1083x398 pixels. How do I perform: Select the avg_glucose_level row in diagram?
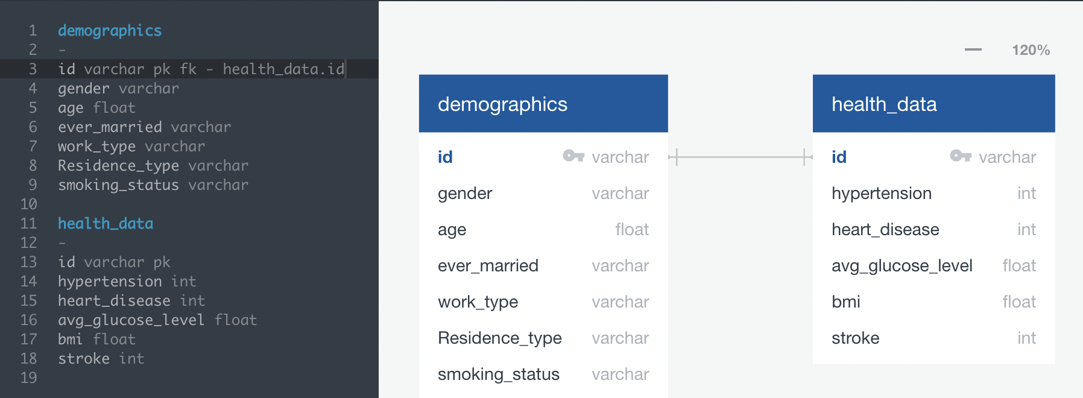pos(933,266)
